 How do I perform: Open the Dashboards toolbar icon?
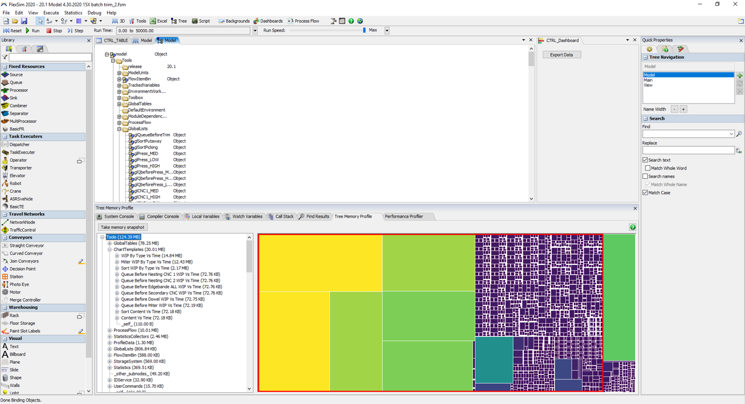(x=268, y=21)
